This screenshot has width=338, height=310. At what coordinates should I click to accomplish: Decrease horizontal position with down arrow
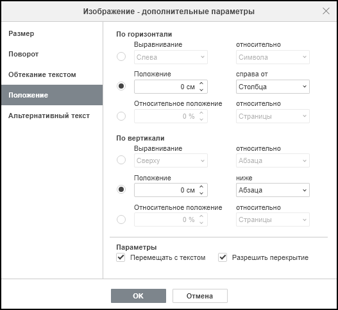point(201,90)
